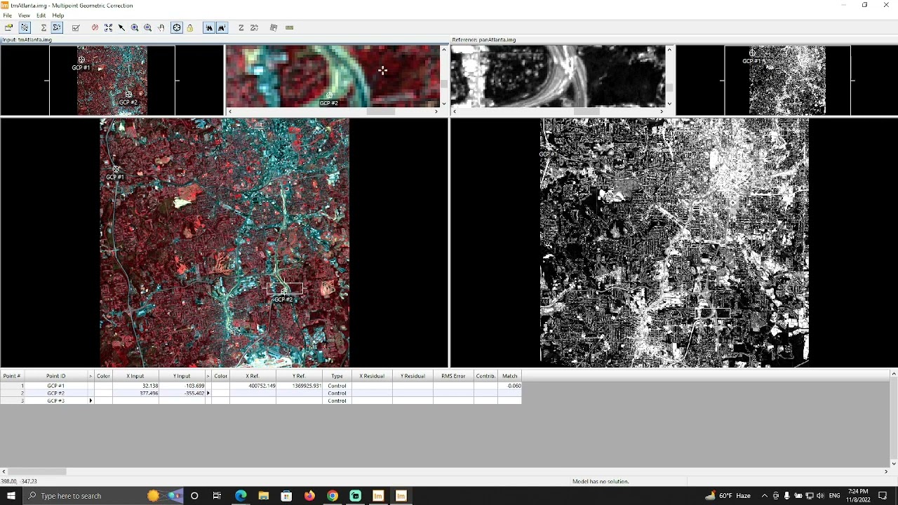Click the X Input column header
The image size is (898, 505).
click(x=135, y=376)
